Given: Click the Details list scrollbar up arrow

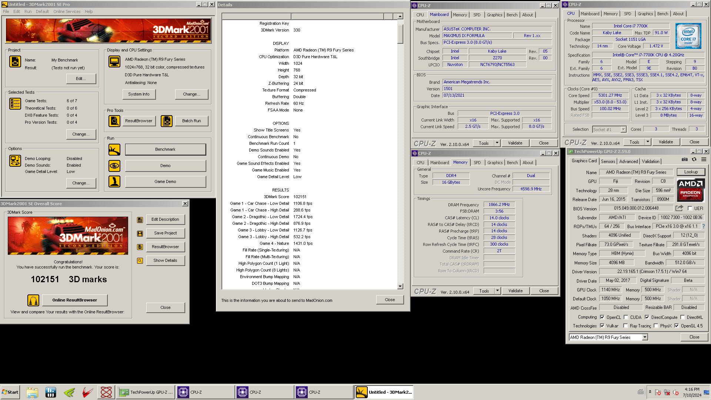Looking at the screenshot, I should pyautogui.click(x=400, y=17).
